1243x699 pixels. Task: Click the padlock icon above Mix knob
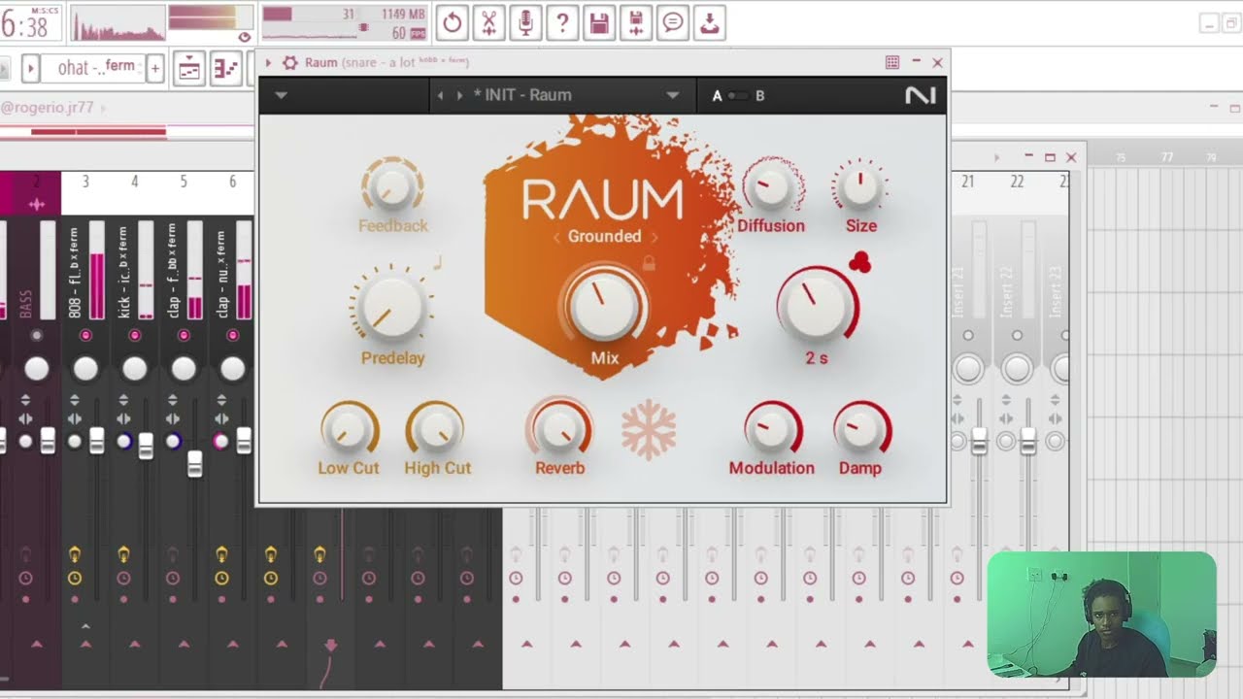pos(649,263)
